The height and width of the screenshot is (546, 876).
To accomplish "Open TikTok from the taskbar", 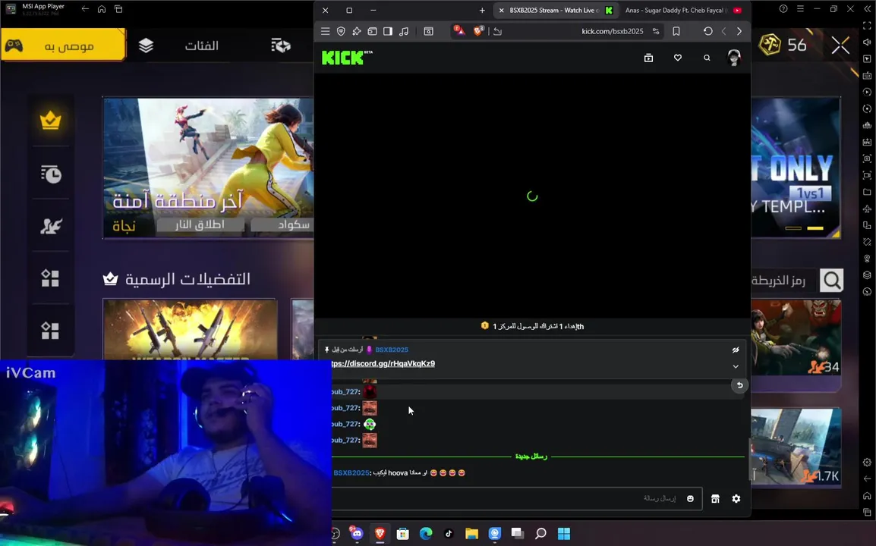I will pyautogui.click(x=448, y=534).
